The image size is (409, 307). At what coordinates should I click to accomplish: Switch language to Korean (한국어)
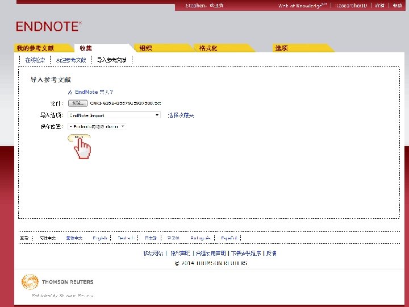[173, 238]
